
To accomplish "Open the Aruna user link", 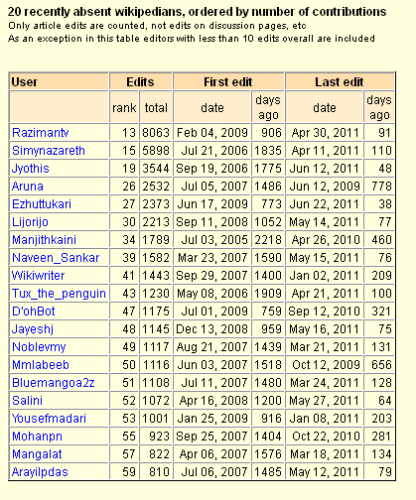I will [28, 187].
